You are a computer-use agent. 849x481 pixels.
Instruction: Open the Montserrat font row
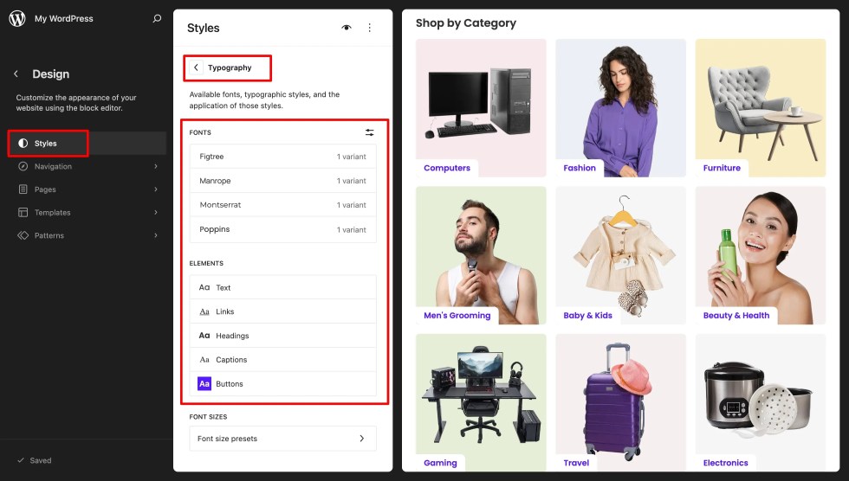pyautogui.click(x=282, y=205)
